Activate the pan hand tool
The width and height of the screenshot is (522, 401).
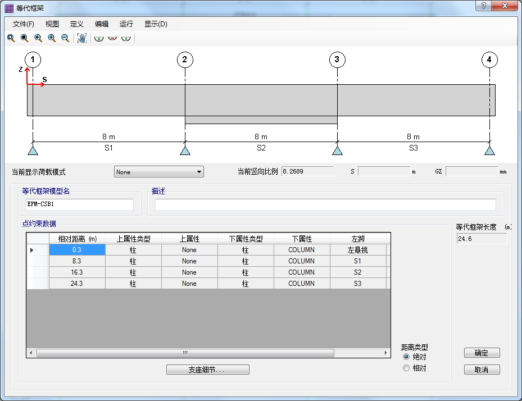[82, 38]
